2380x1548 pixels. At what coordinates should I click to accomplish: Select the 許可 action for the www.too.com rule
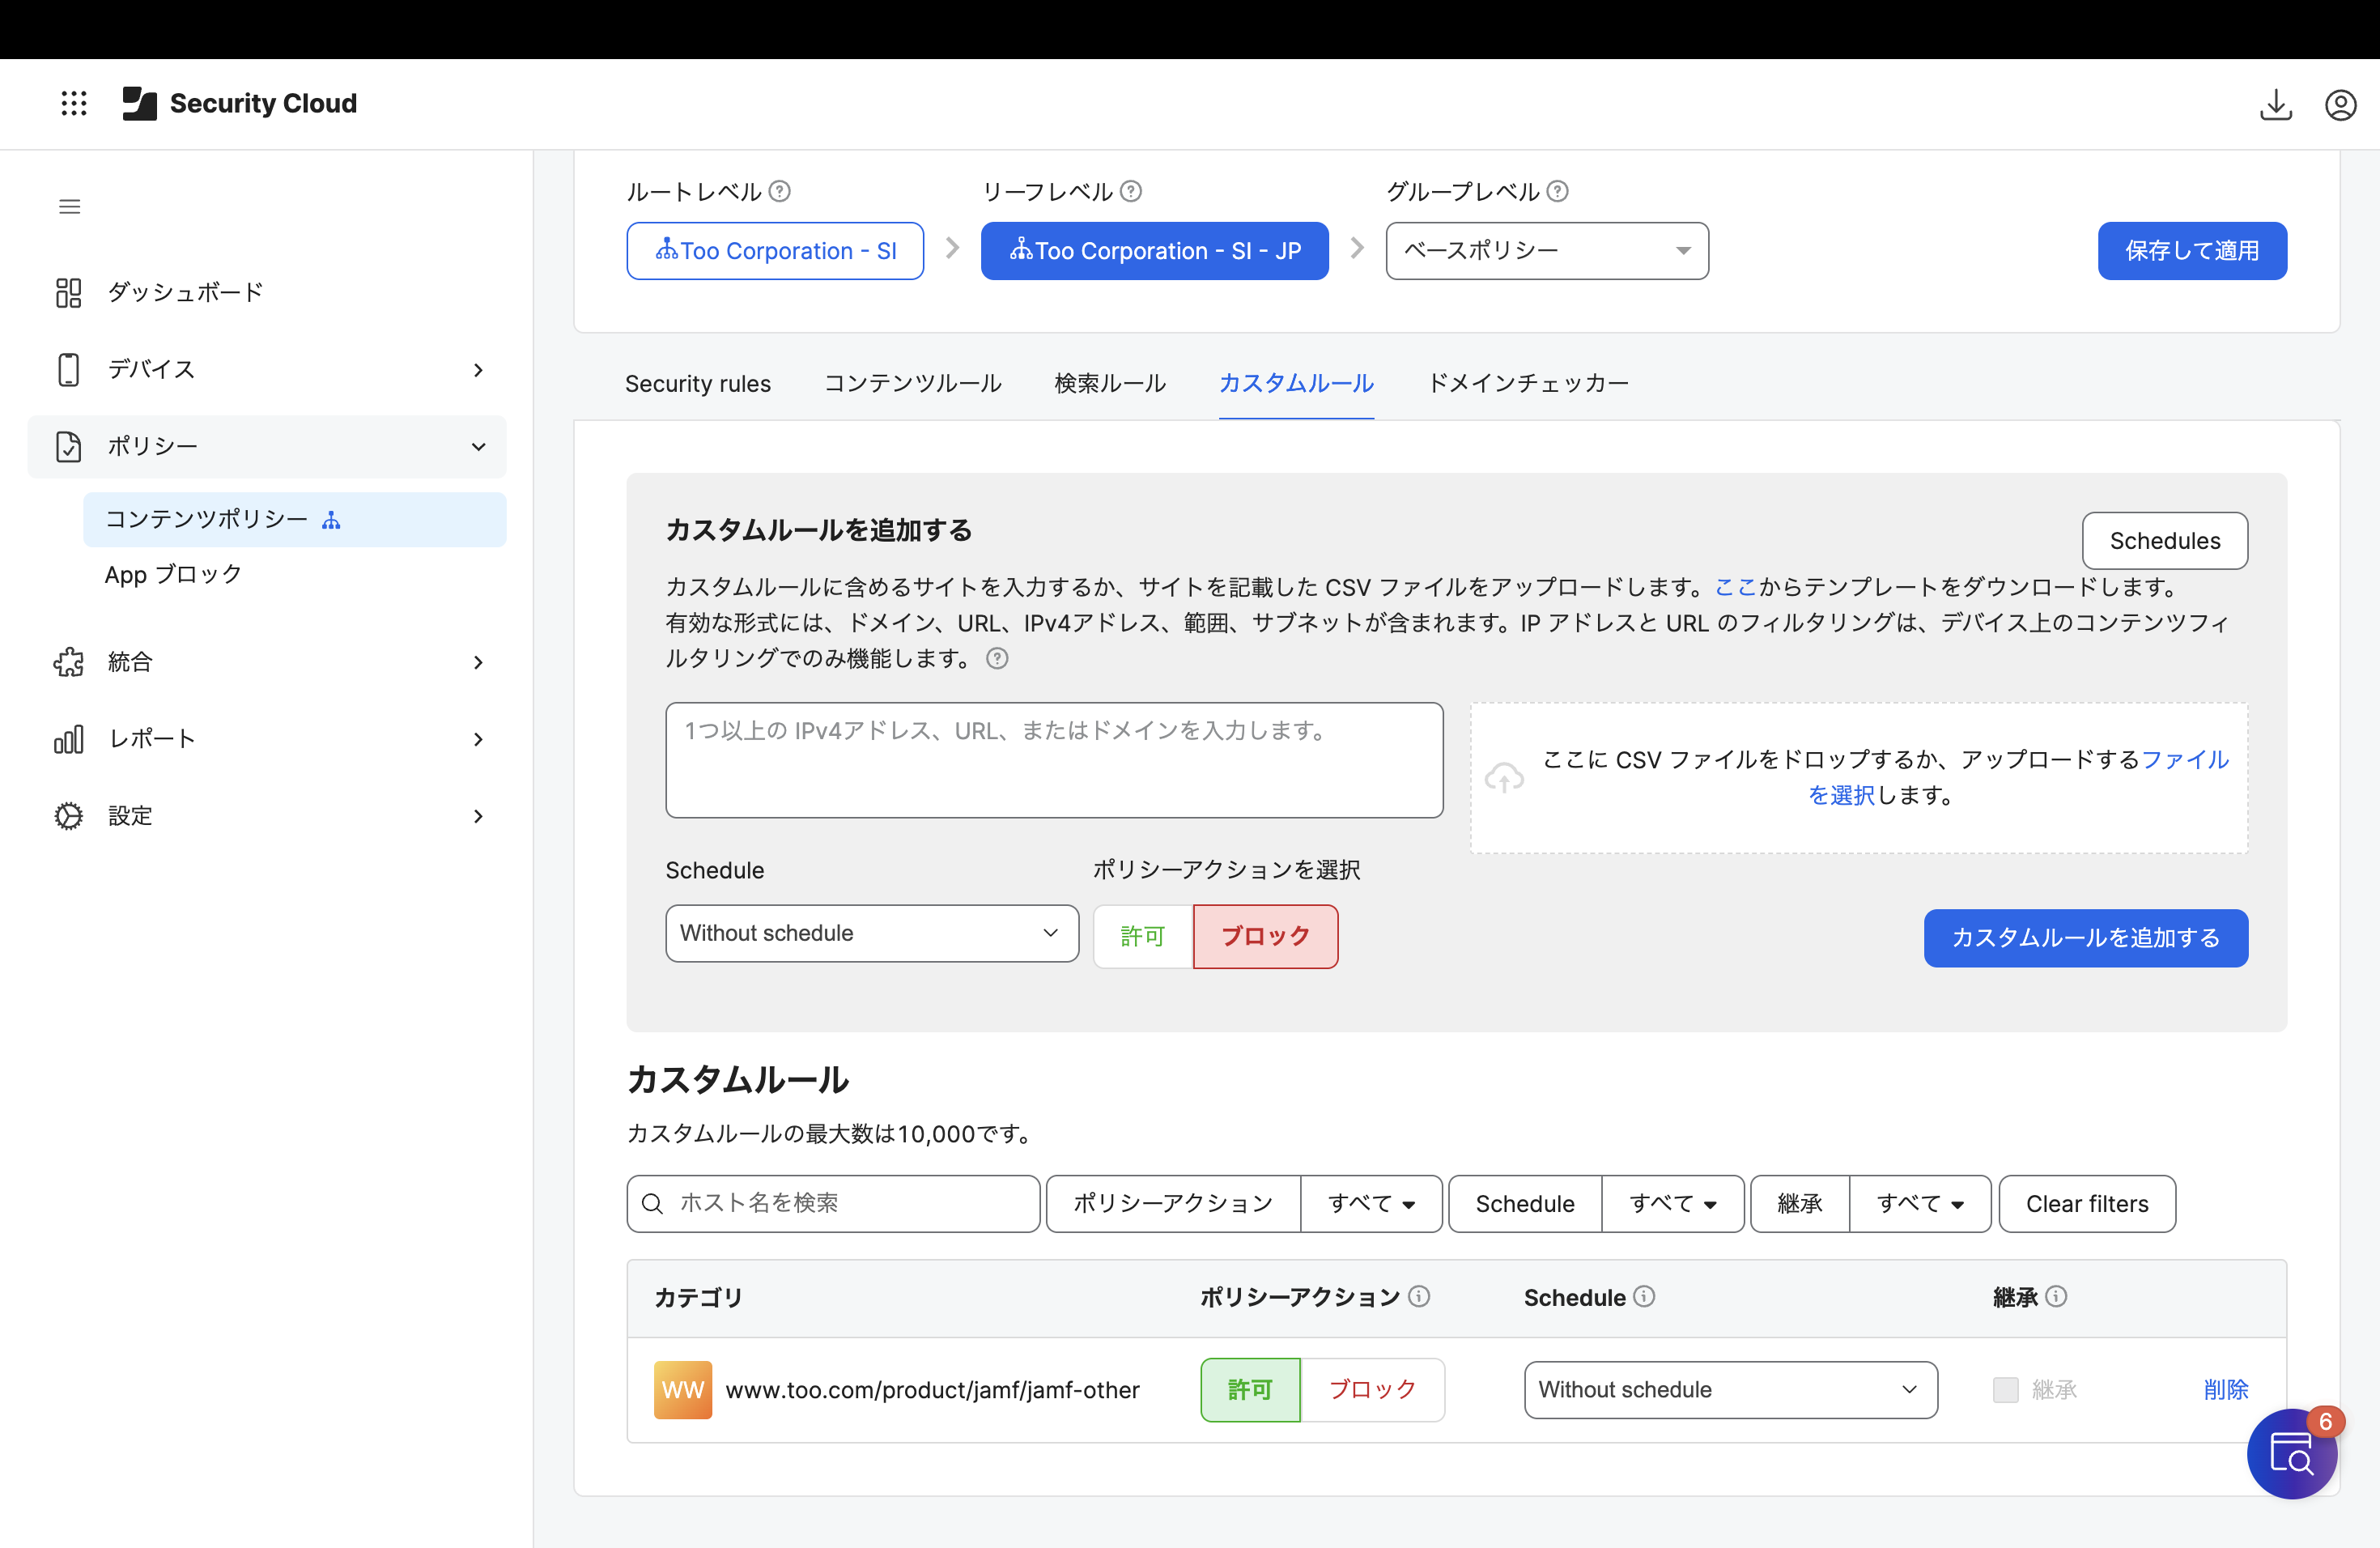tap(1250, 1389)
